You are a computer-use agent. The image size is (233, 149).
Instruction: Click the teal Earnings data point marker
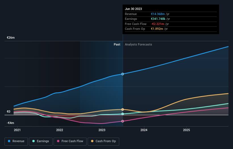[123, 114]
